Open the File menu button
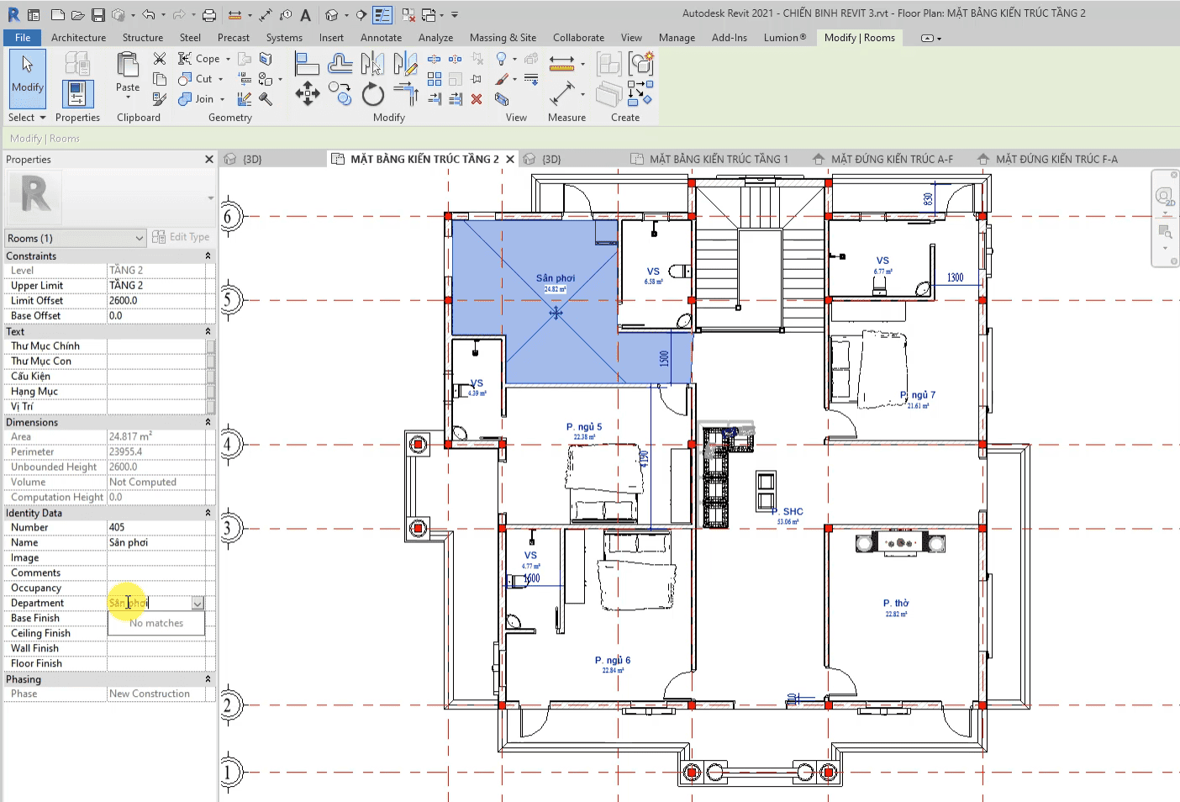Screen dimensions: 1180x802 (x=23, y=38)
